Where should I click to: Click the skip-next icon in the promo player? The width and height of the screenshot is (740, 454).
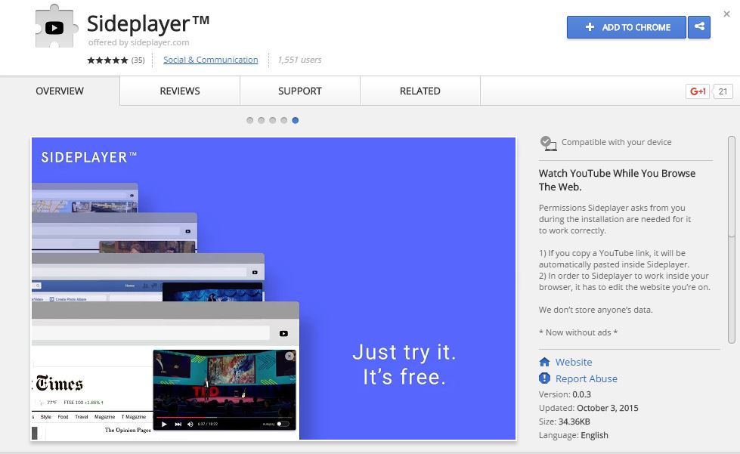[178, 424]
